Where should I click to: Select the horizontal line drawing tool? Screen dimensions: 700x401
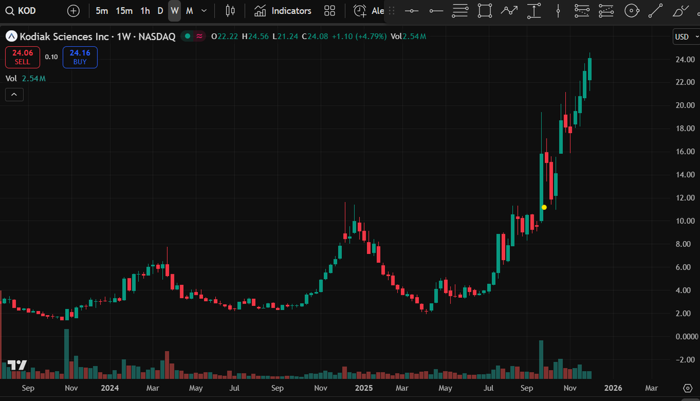point(412,11)
